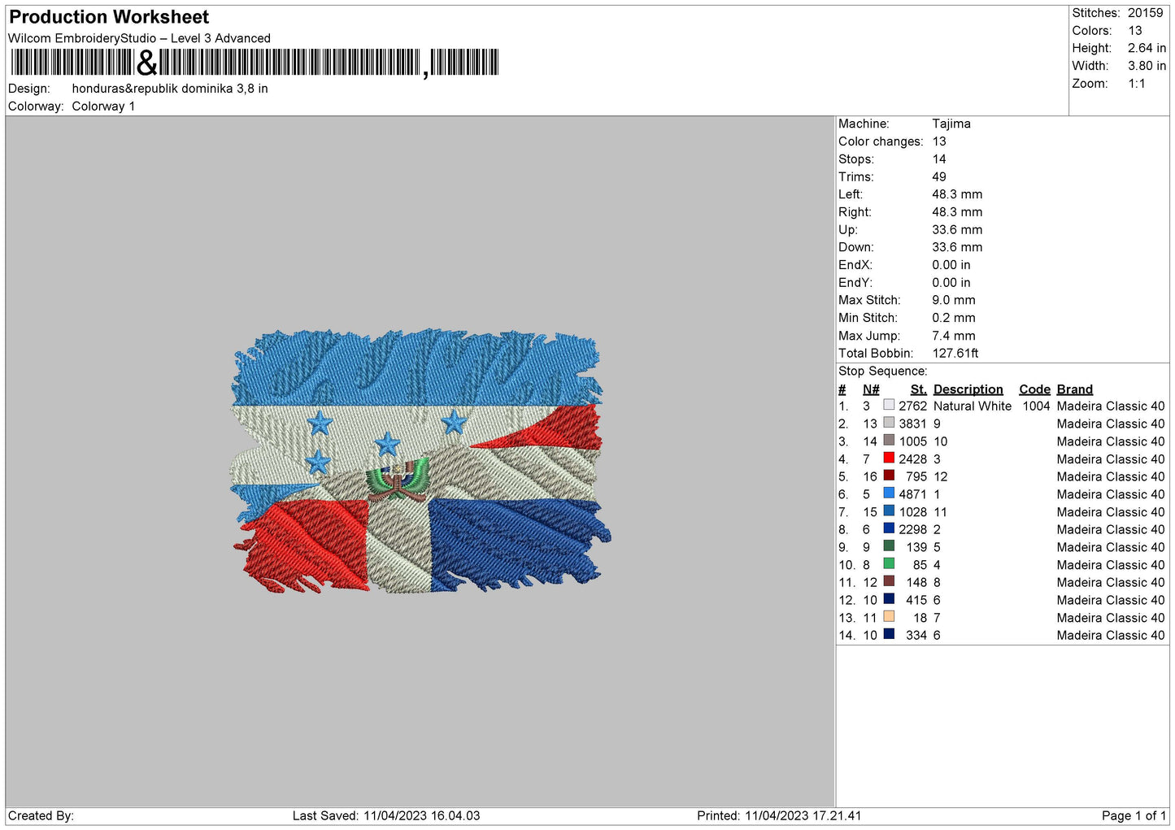The width and height of the screenshot is (1175, 830).
Task: Click the dark red swatch in row 5
Action: [889, 476]
